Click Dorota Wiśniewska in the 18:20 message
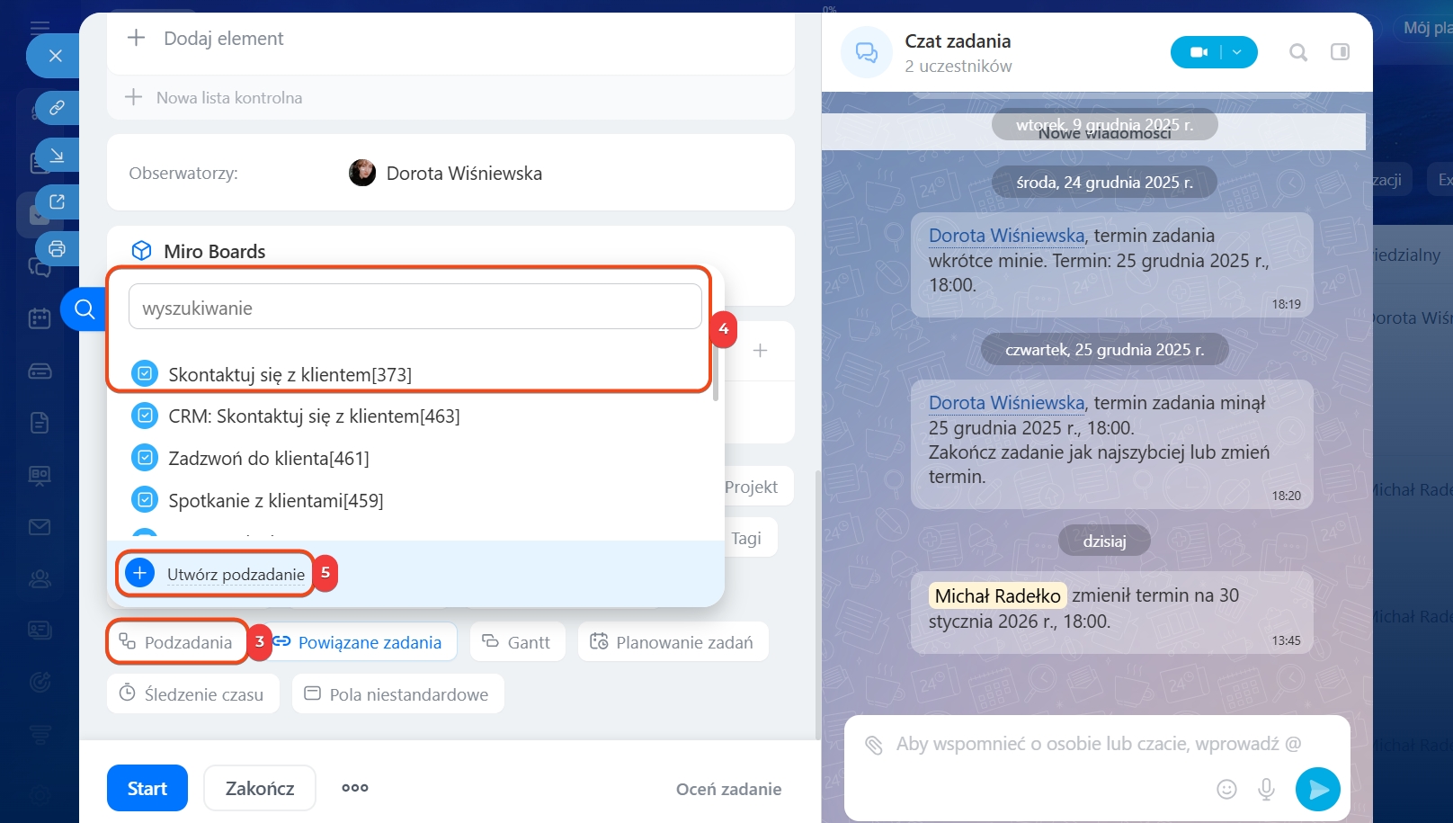This screenshot has height=823, width=1453. click(1006, 403)
